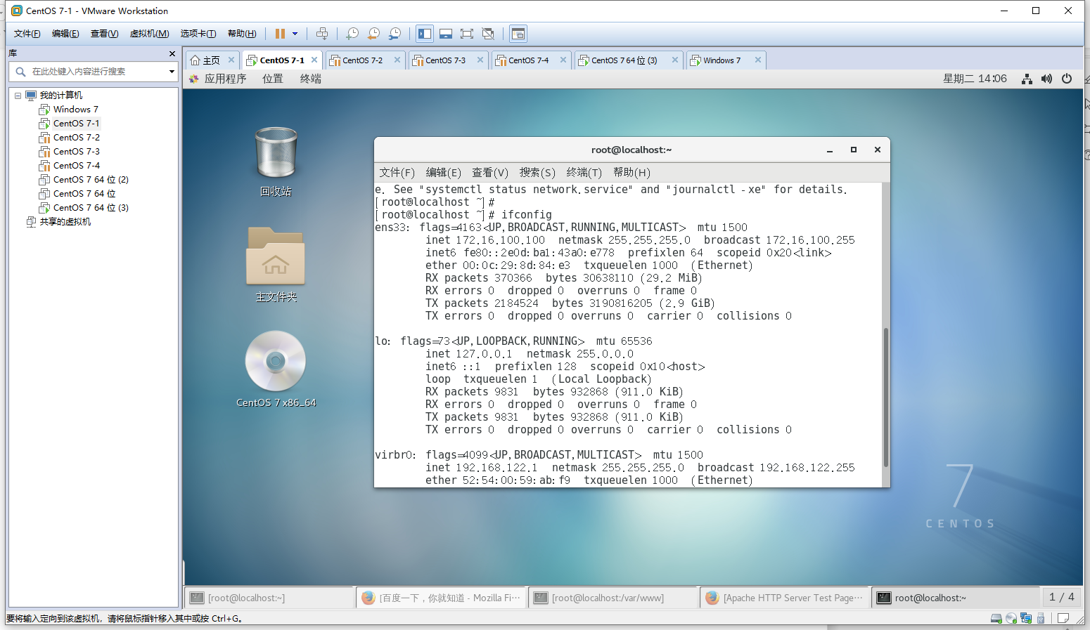Click the clock showing 星期二 14:06

coord(975,79)
